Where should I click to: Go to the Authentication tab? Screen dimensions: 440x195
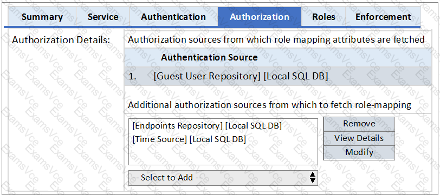[173, 17]
